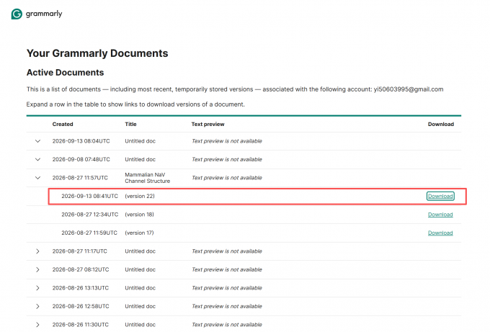
Task: Click the 2026-08-26 12:58UTC created date
Action: [81, 307]
